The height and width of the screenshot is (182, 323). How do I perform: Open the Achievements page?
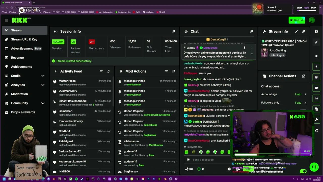pos(24,67)
